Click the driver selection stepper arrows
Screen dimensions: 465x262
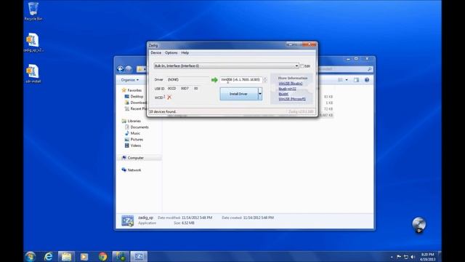click(x=264, y=79)
